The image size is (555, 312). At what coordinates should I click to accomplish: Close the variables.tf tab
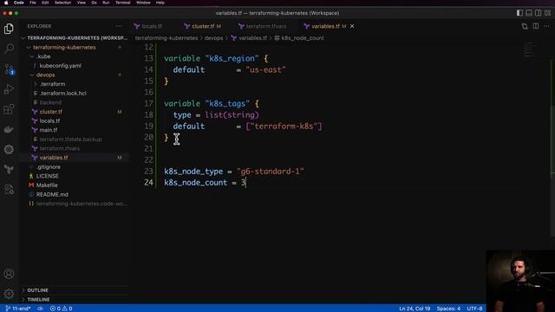tap(352, 26)
